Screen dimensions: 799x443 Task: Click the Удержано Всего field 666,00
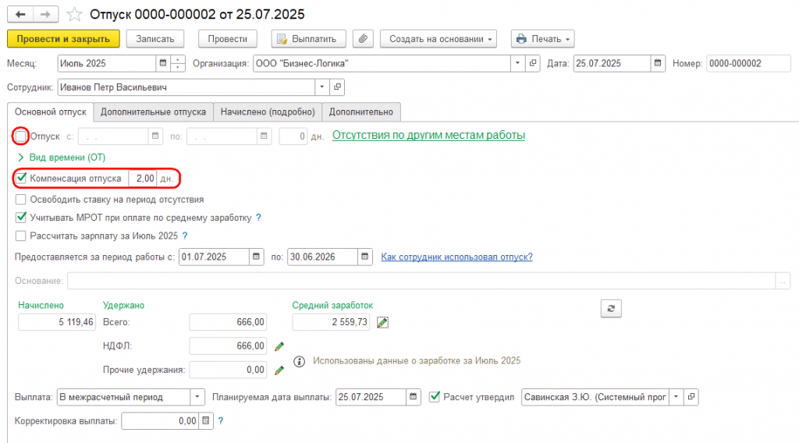[x=228, y=322]
